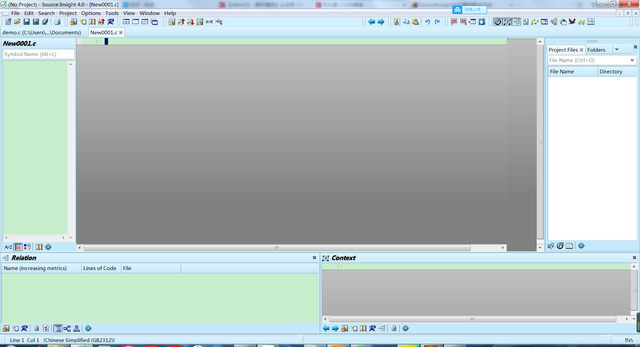This screenshot has width=640, height=347.
Task: Click the Symbol Name search field
Action: (39, 54)
